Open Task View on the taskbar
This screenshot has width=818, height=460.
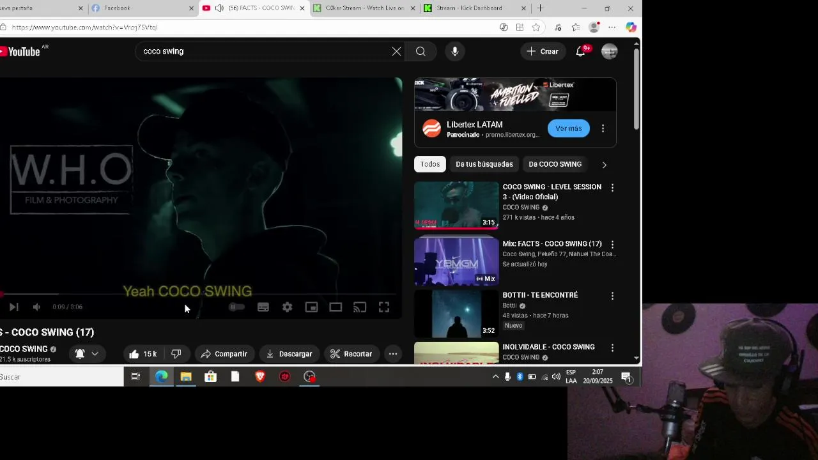click(135, 377)
